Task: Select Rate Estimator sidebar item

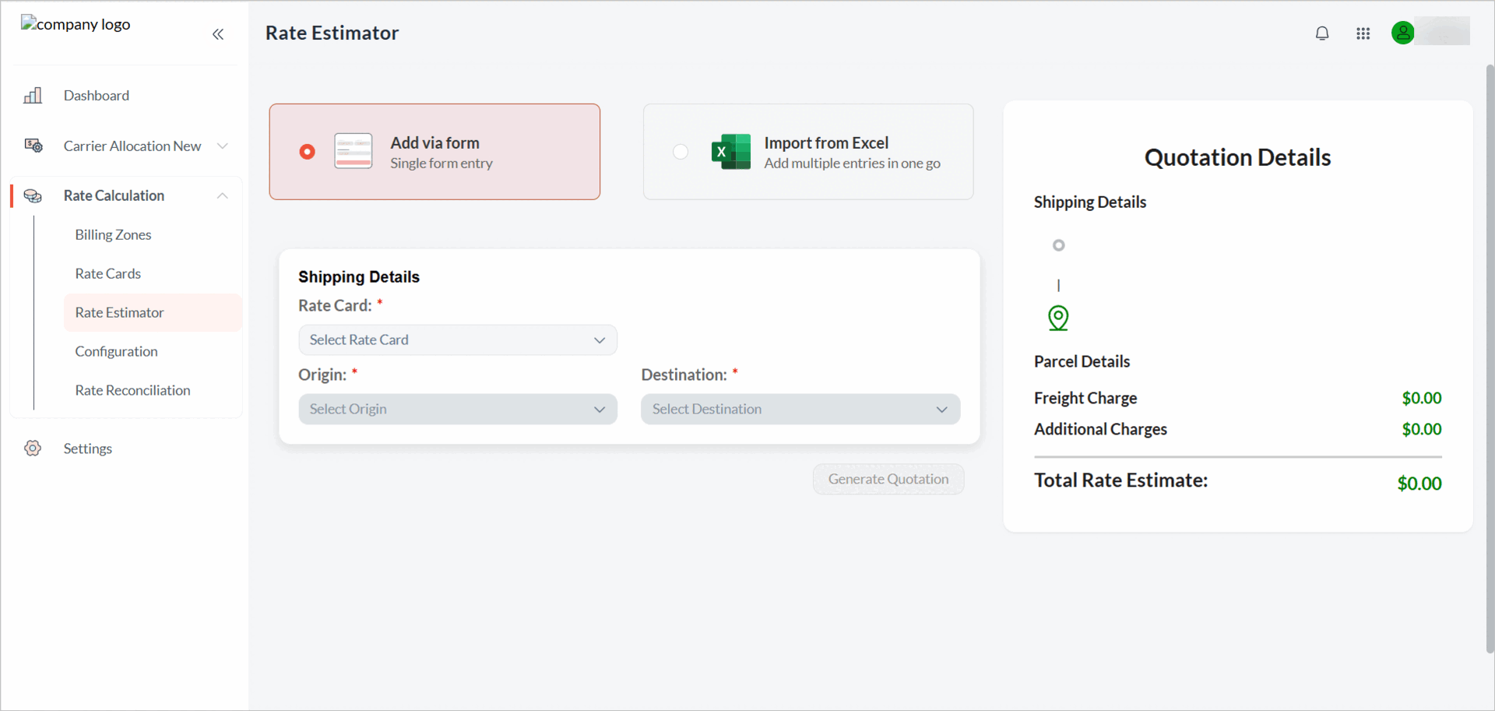Action: (153, 312)
